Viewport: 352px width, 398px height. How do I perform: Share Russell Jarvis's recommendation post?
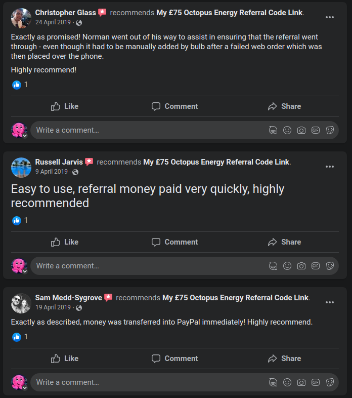click(284, 242)
